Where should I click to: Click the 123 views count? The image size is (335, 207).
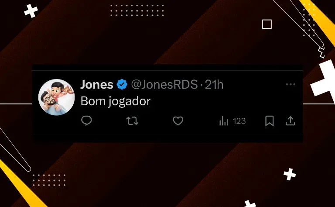[239, 121]
